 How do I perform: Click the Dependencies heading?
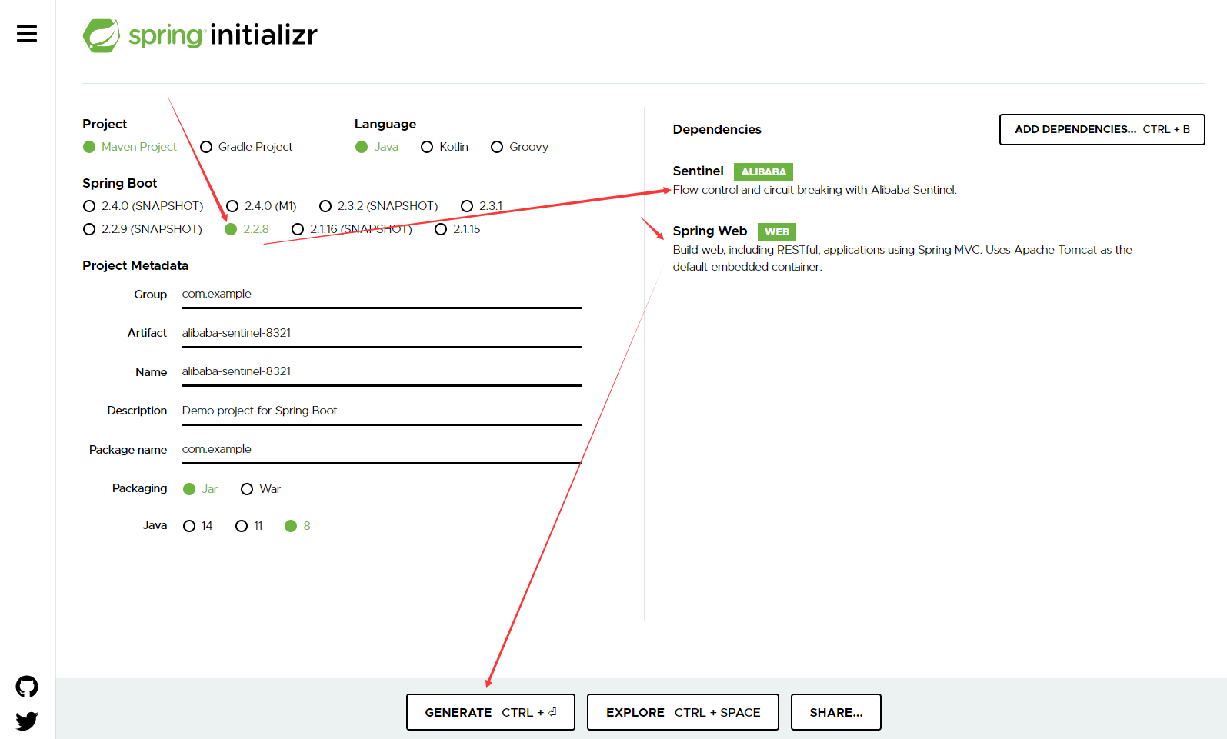pyautogui.click(x=717, y=129)
